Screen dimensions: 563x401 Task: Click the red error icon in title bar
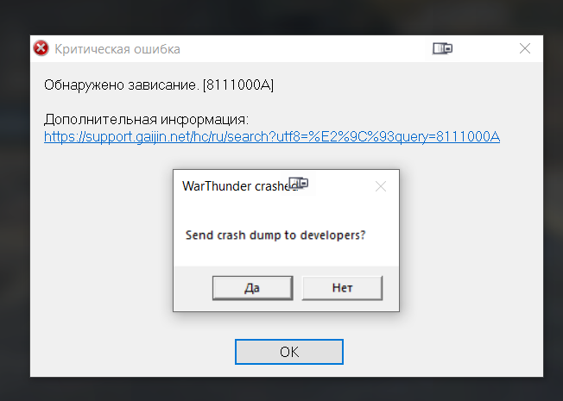41,48
